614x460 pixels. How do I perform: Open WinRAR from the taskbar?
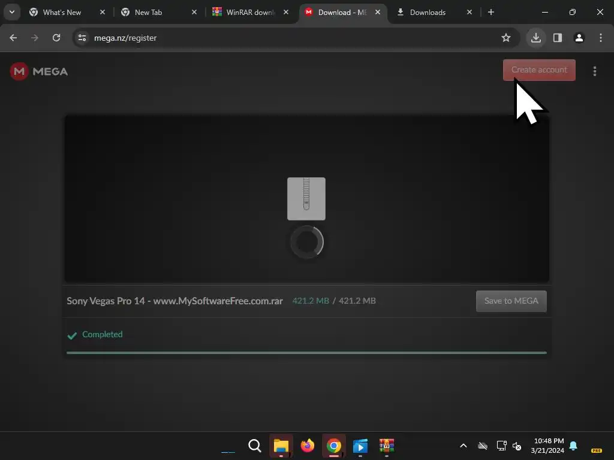387,446
